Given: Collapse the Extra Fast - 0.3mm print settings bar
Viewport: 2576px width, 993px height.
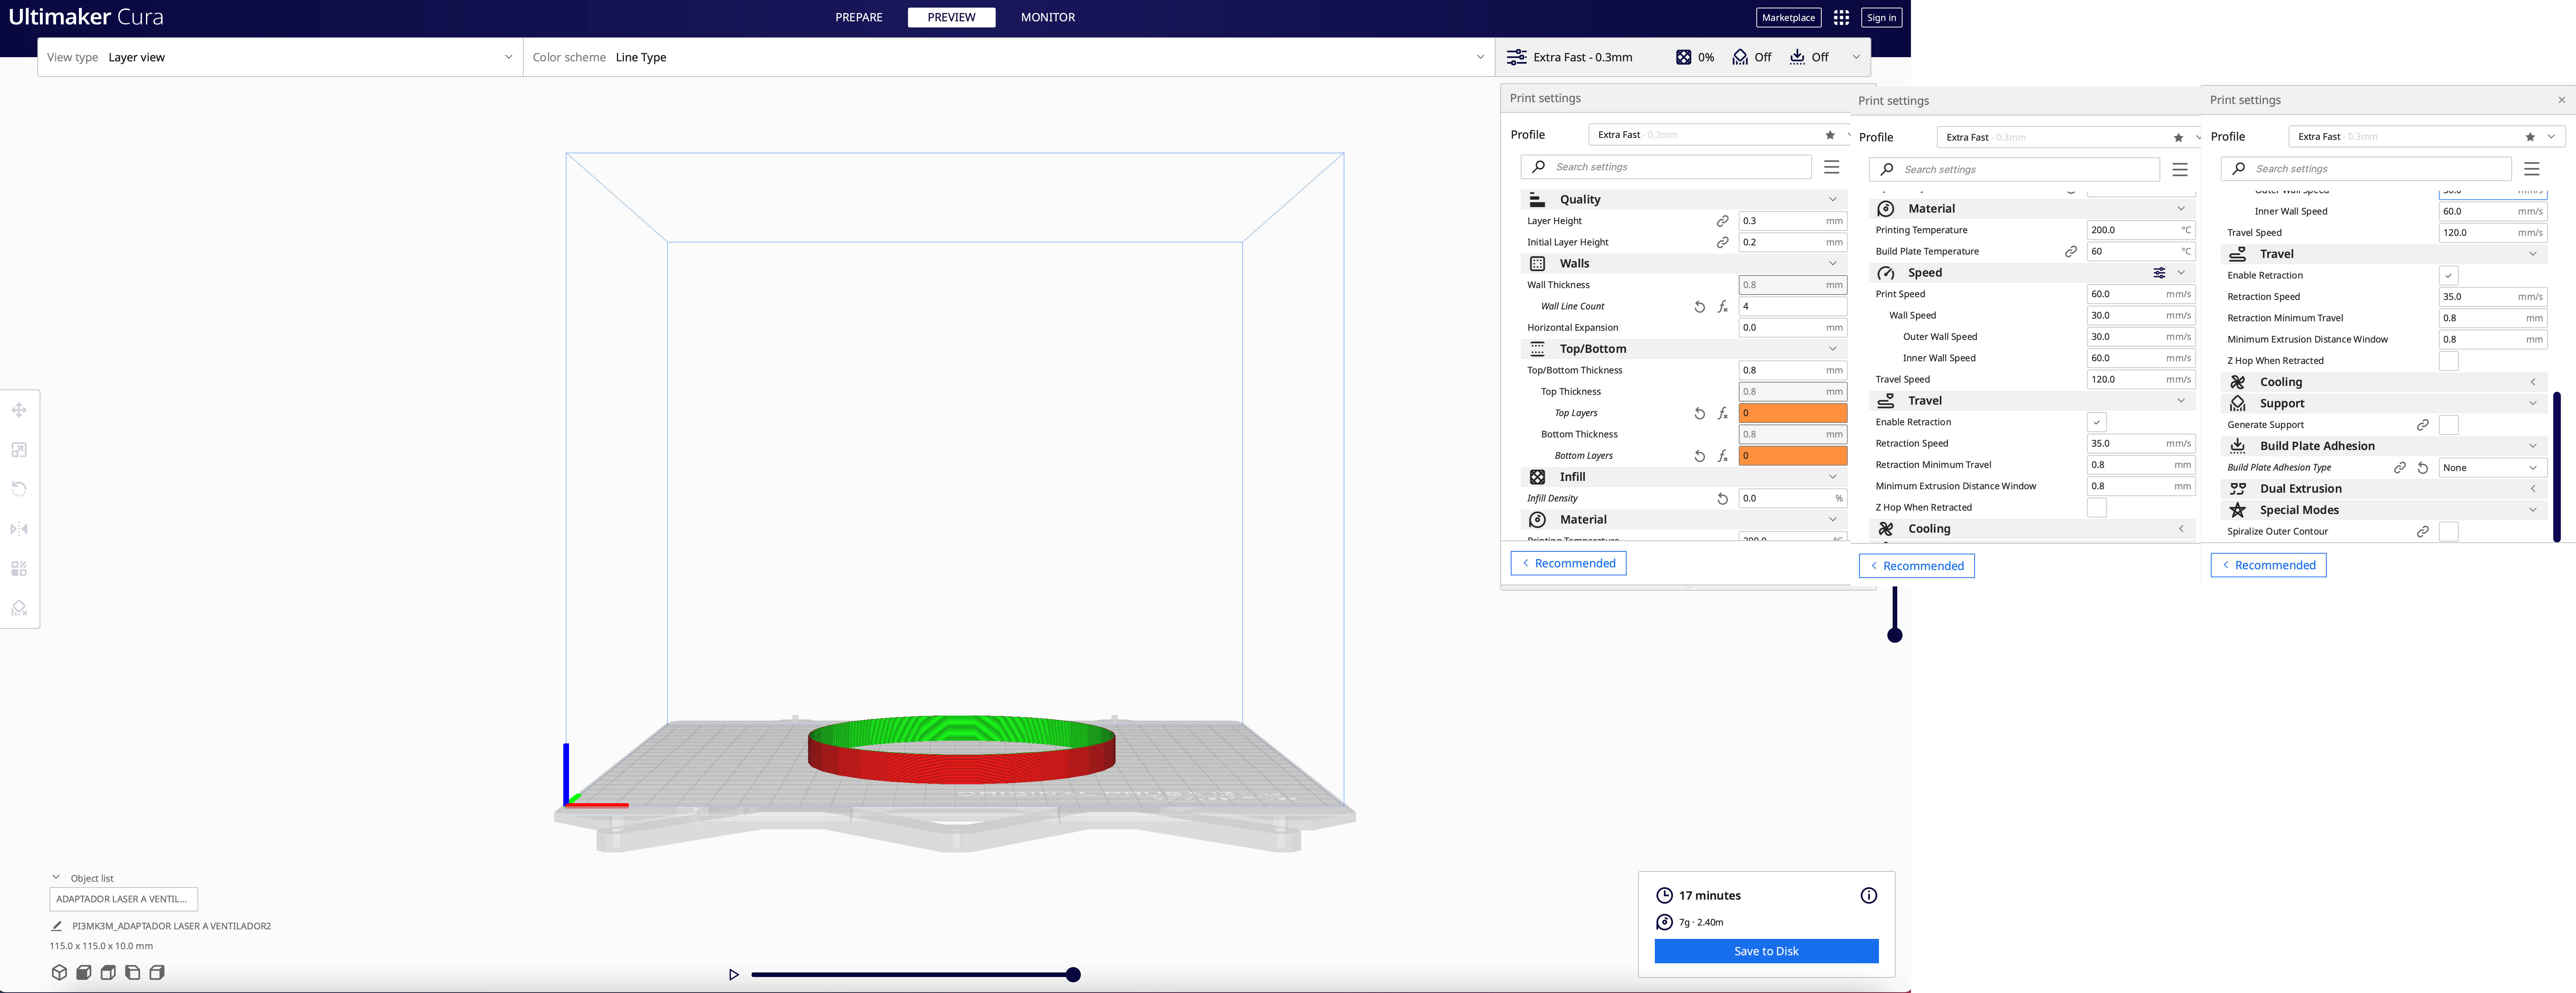Looking at the screenshot, I should [1683, 57].
